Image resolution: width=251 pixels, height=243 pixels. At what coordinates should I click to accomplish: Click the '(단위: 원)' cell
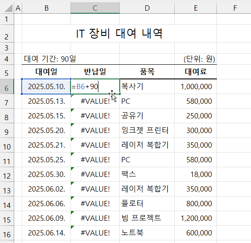point(199,59)
